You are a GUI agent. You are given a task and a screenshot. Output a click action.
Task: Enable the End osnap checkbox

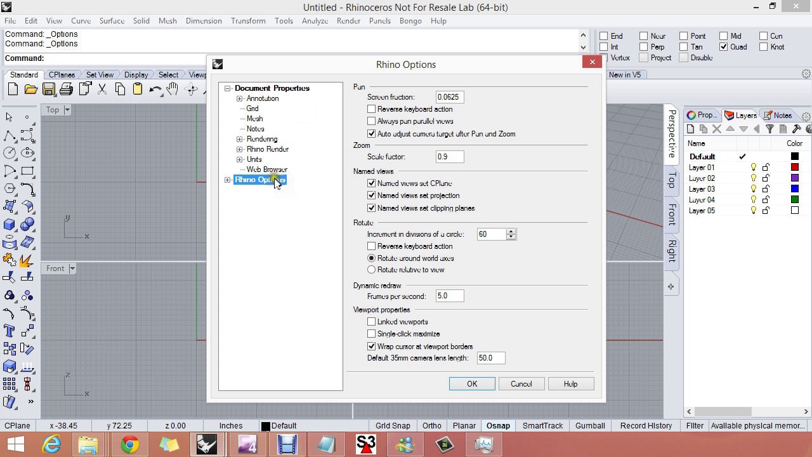coord(604,36)
